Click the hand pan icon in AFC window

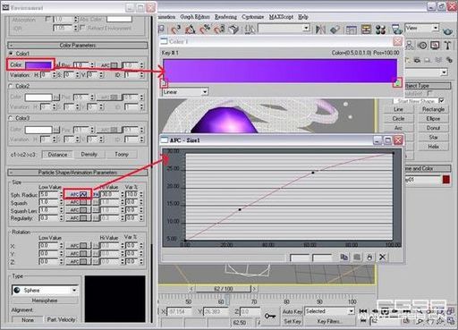coord(369,257)
